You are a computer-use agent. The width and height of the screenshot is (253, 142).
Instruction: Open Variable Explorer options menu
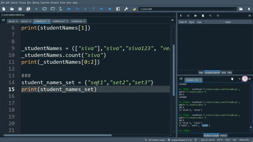click(x=249, y=16)
